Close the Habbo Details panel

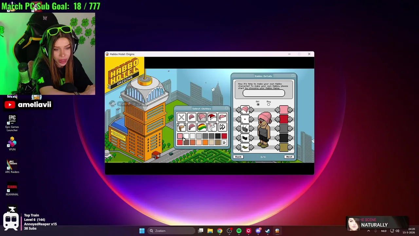click(x=293, y=76)
